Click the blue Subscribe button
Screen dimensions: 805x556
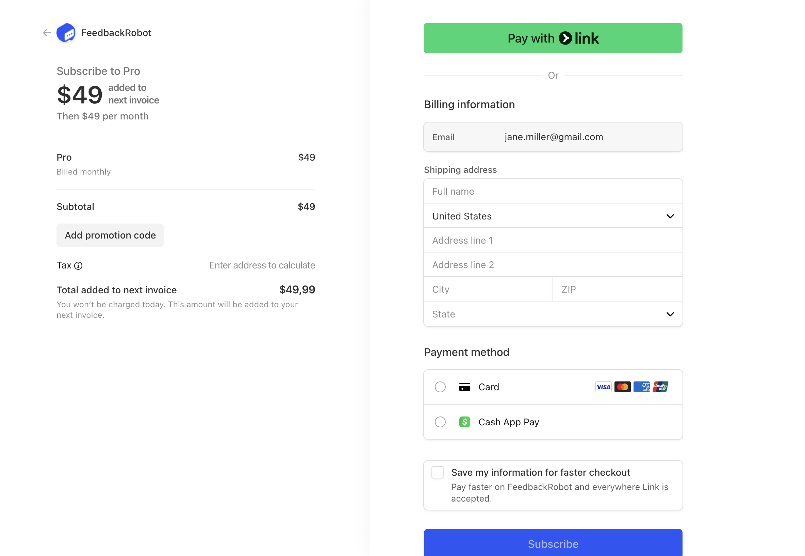553,543
